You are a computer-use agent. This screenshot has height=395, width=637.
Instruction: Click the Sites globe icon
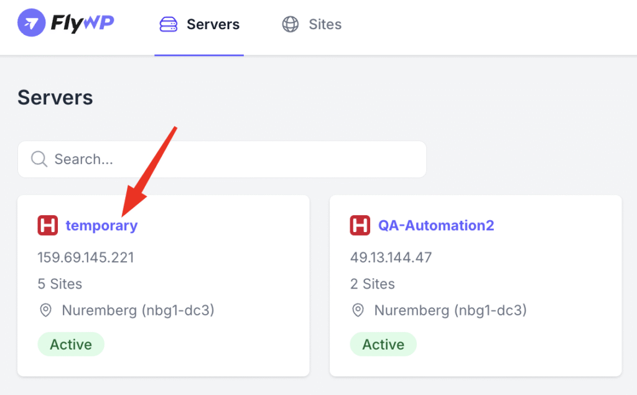(291, 24)
